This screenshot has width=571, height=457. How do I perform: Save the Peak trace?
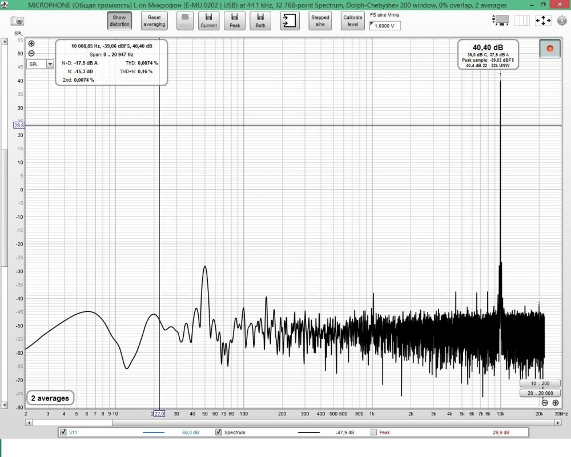coord(235,21)
